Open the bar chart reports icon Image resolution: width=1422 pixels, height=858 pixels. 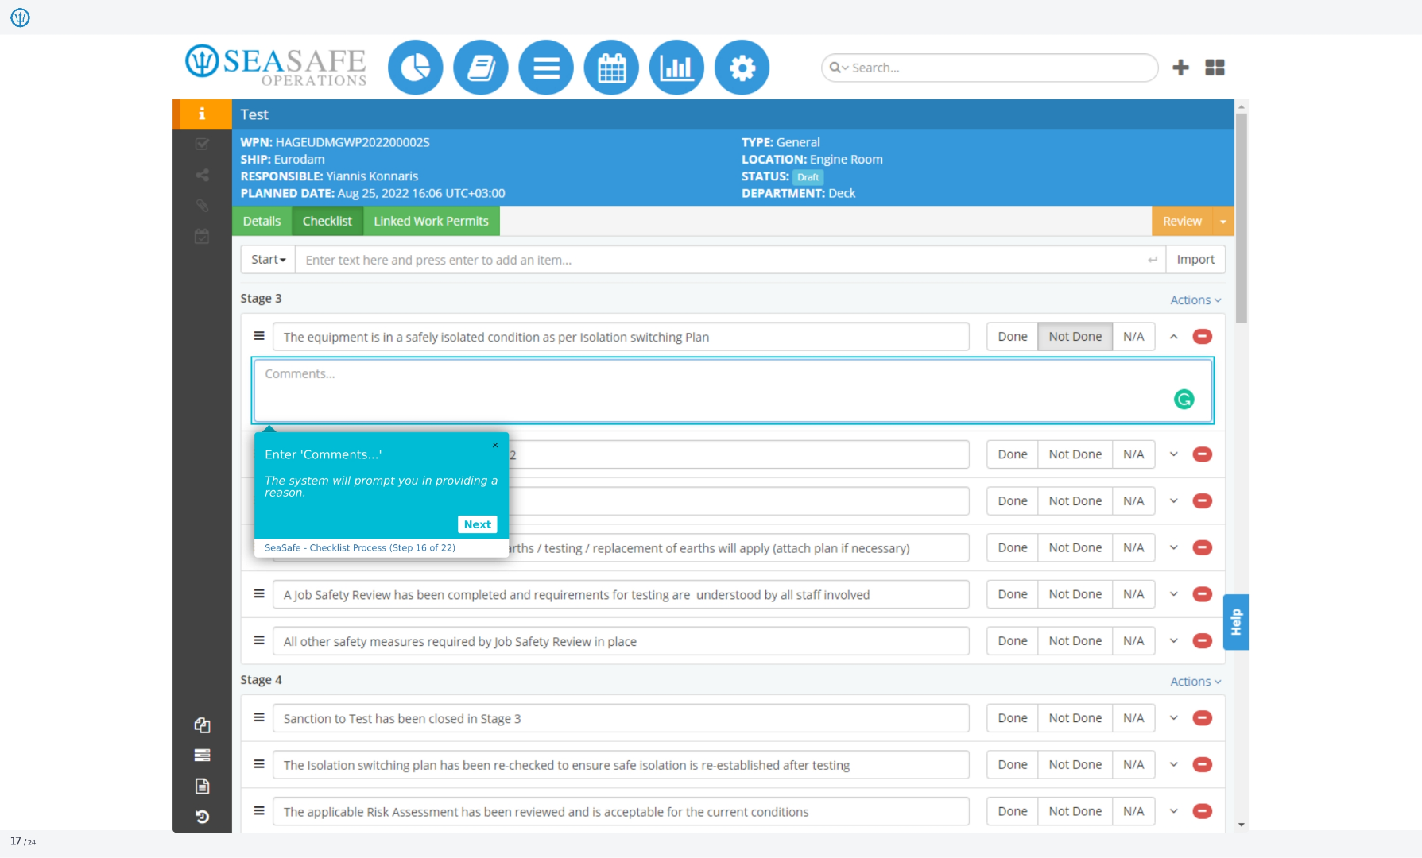pos(676,68)
